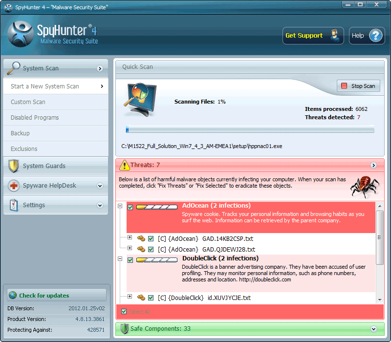Image resolution: width=391 pixels, height=342 pixels.
Task: Uncheck the DoubleClick threat group checkbox
Action: (130, 260)
